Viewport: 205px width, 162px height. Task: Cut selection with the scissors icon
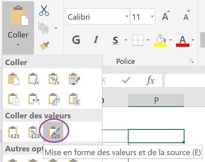[x=44, y=11]
